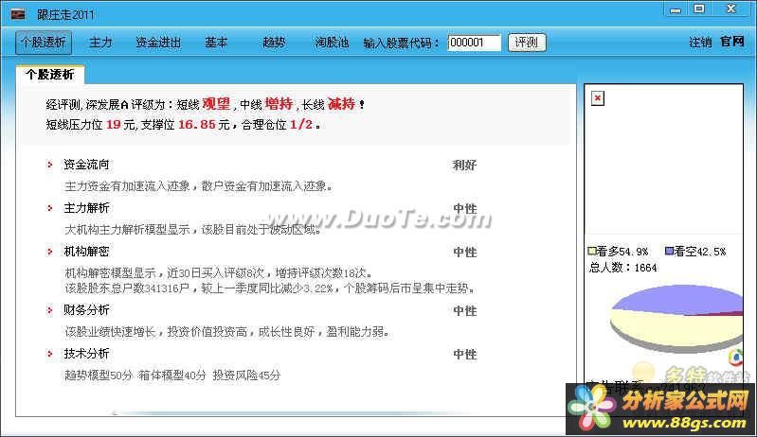Click the 中性 rating beside 技术分析
Viewport: 757px width, 437px height.
[x=465, y=354]
